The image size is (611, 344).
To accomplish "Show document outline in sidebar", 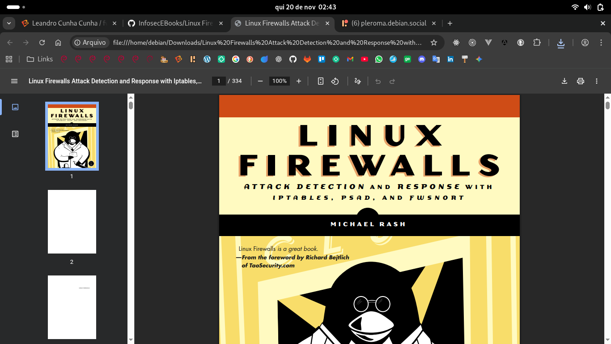I will pyautogui.click(x=15, y=134).
